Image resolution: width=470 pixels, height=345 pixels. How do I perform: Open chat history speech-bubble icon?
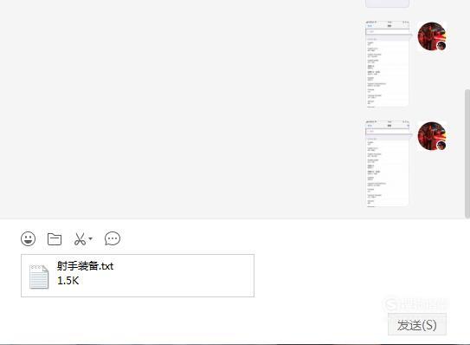pos(113,238)
